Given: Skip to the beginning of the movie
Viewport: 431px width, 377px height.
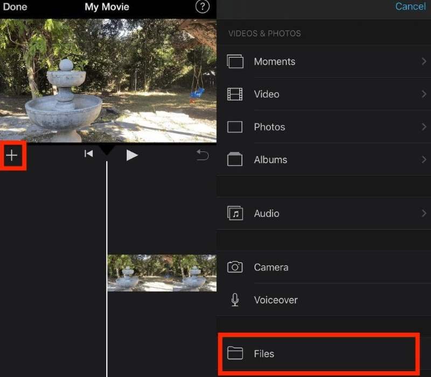Looking at the screenshot, I should tap(89, 154).
